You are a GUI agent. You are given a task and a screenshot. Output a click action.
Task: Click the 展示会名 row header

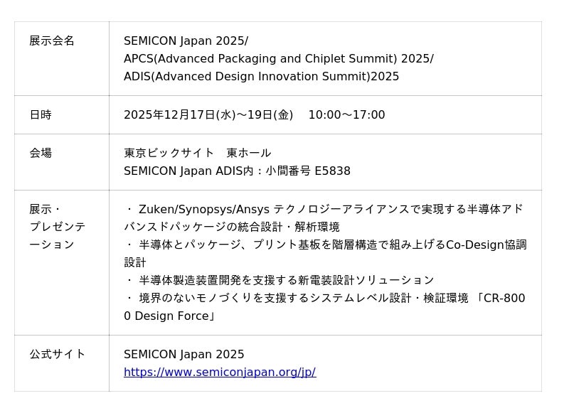52,41
